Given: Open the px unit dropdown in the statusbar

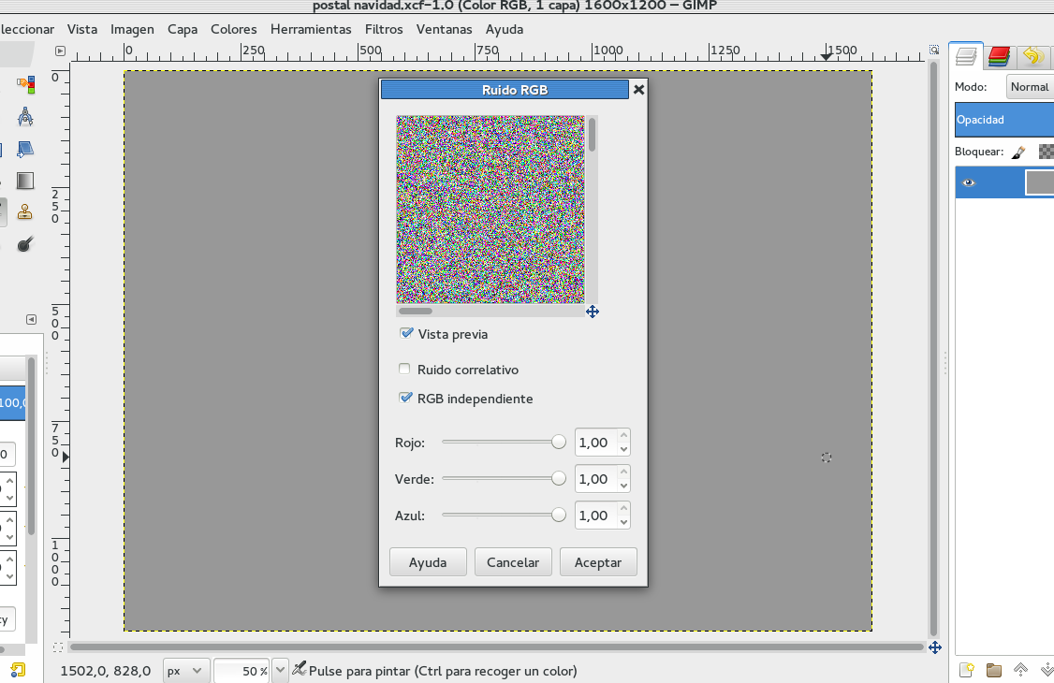Looking at the screenshot, I should coord(185,670).
